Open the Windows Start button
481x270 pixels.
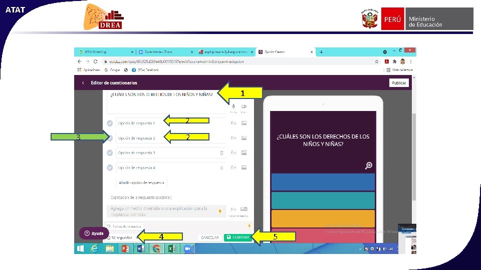tap(80, 248)
